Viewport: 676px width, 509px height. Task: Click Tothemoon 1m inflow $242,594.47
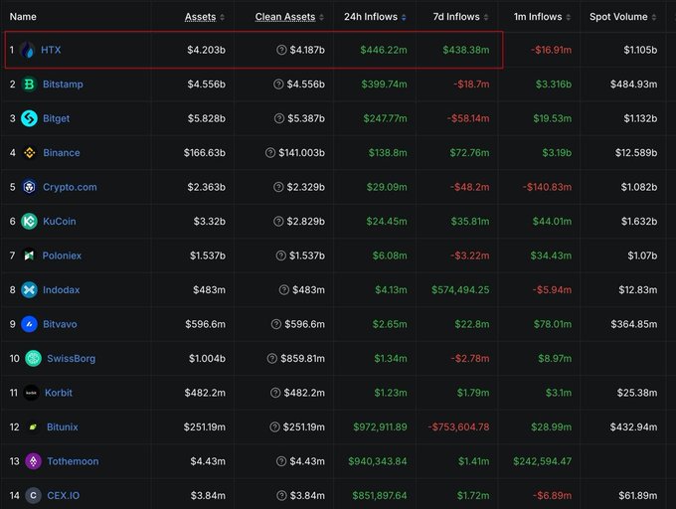coord(543,461)
